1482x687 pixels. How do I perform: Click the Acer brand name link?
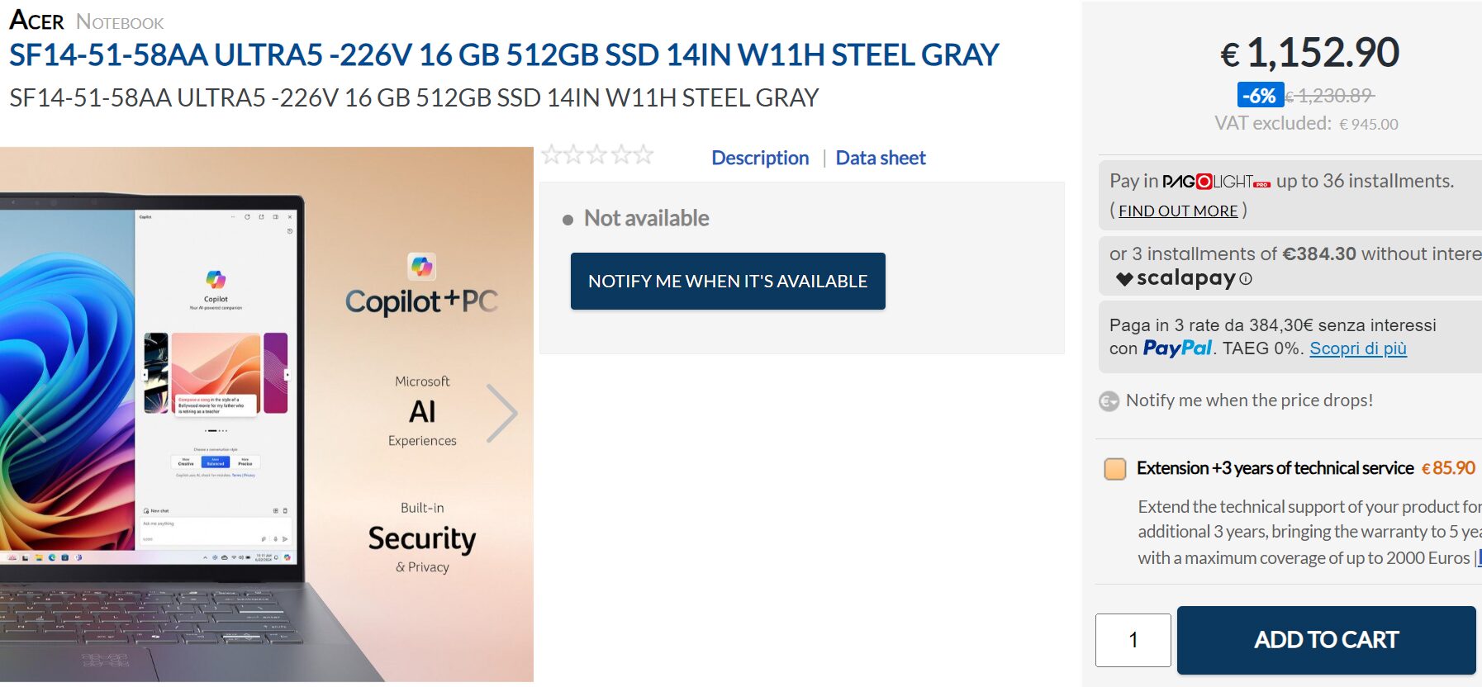tap(36, 21)
